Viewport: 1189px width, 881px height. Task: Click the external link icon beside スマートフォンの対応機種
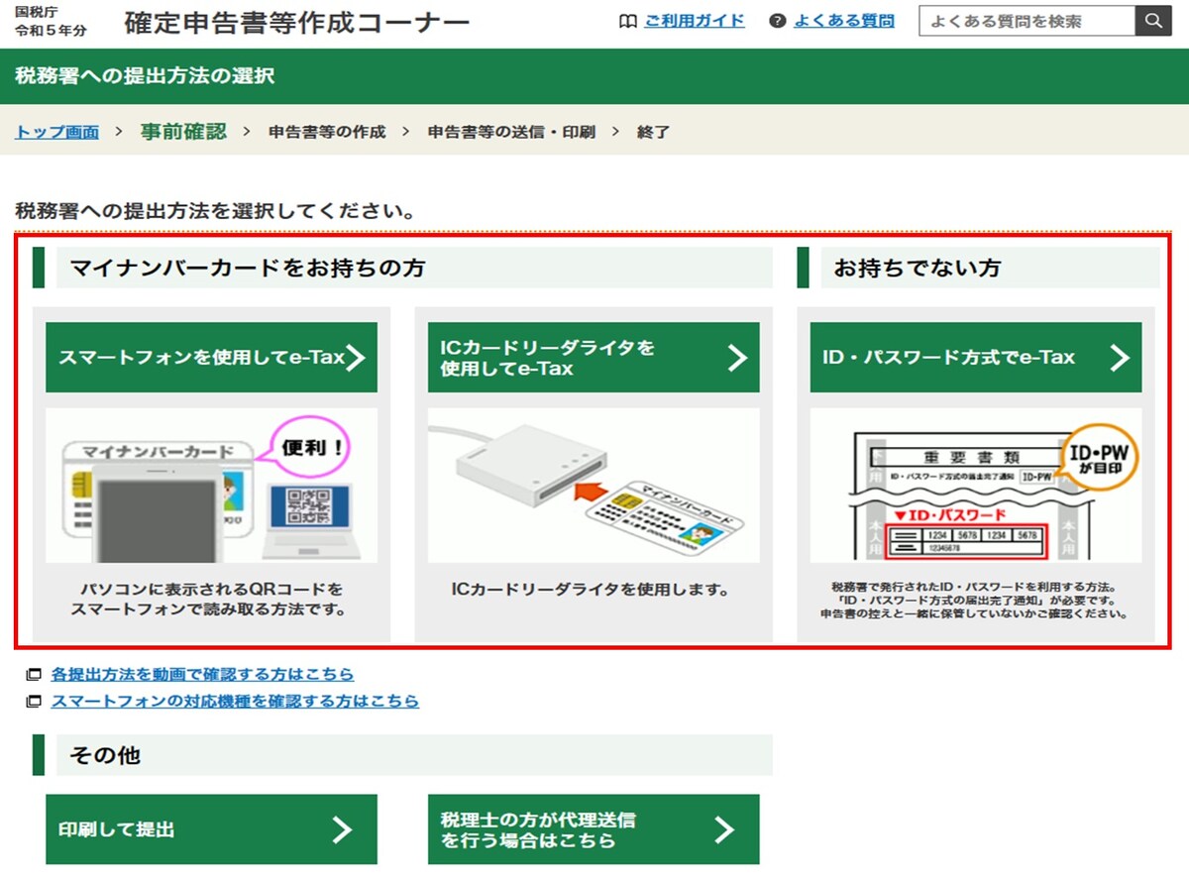pyautogui.click(x=35, y=702)
